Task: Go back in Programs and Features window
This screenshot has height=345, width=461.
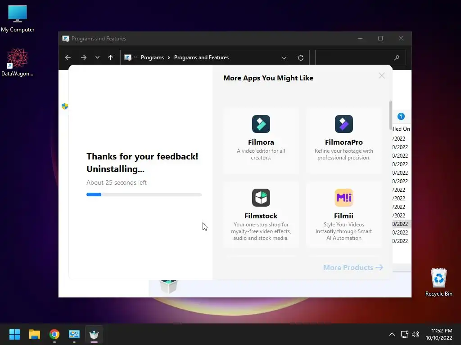Action: (x=68, y=57)
